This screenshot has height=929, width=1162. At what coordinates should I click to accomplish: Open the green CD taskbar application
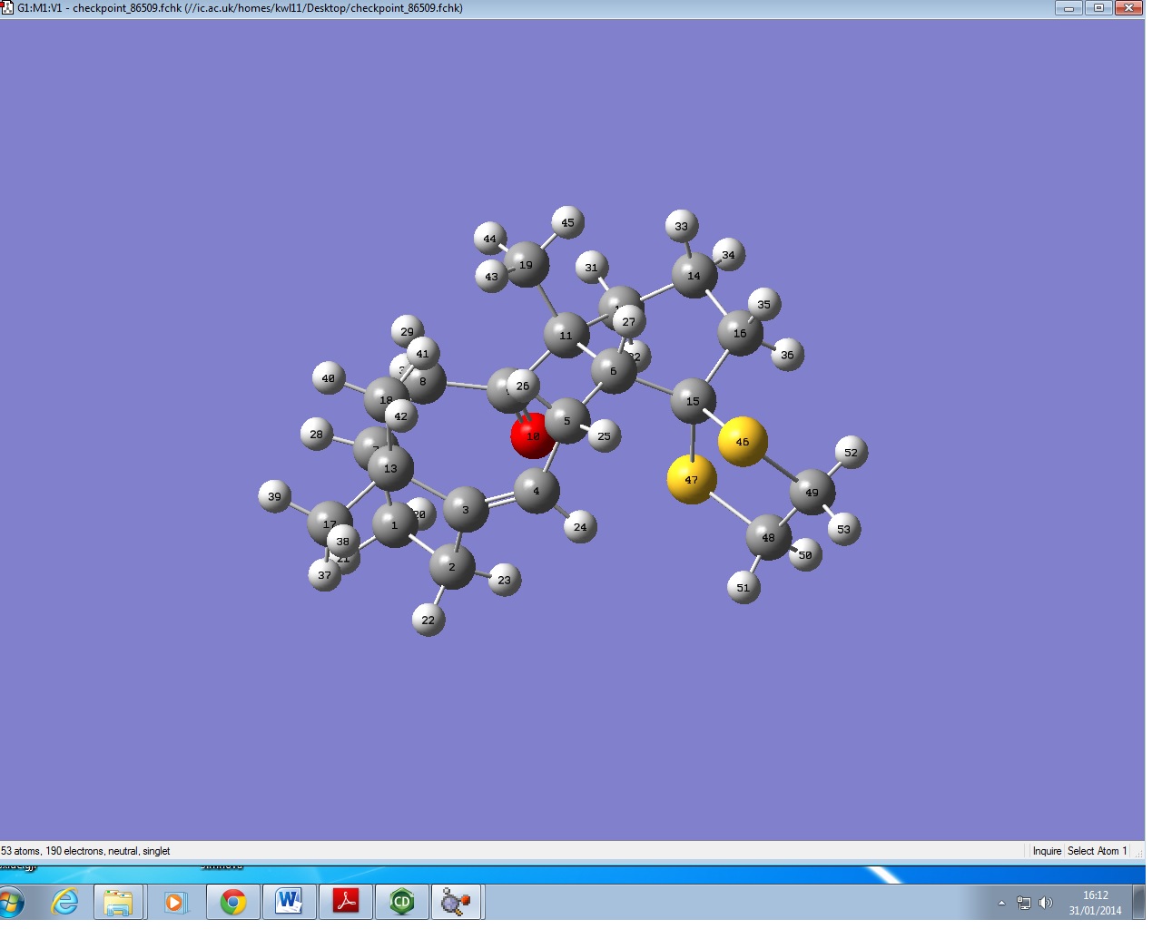coord(401,902)
